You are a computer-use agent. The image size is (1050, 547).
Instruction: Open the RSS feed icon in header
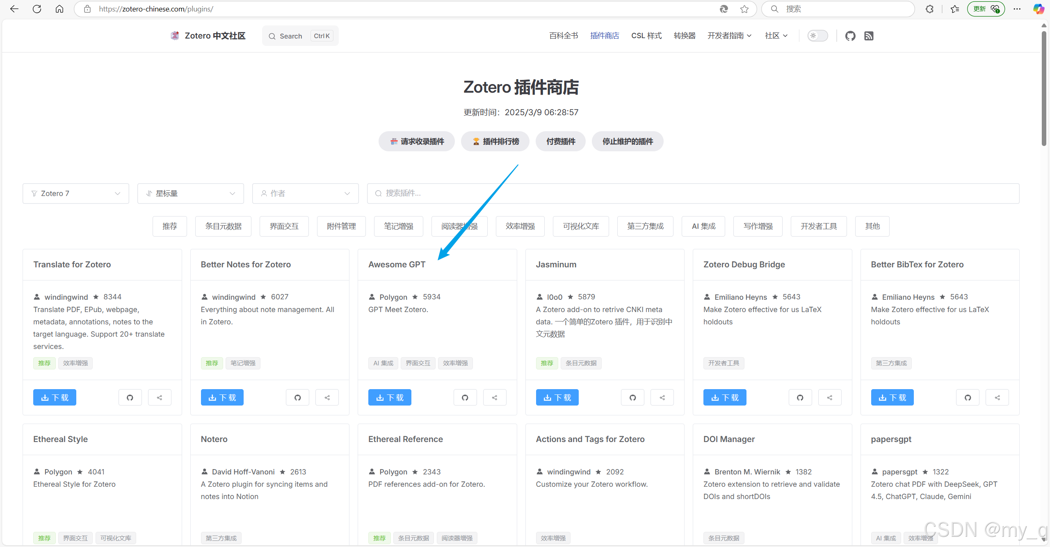point(869,36)
